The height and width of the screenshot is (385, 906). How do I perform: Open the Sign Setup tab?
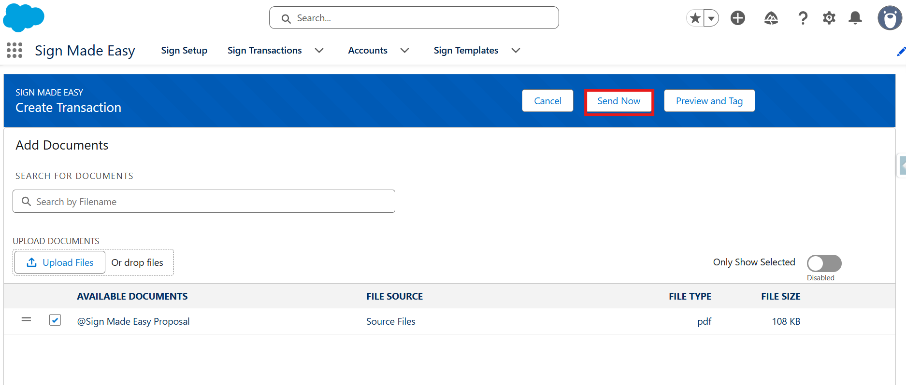coord(184,50)
